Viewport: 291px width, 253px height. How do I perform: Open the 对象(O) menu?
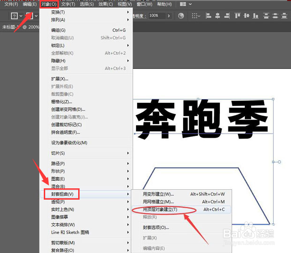click(x=49, y=4)
